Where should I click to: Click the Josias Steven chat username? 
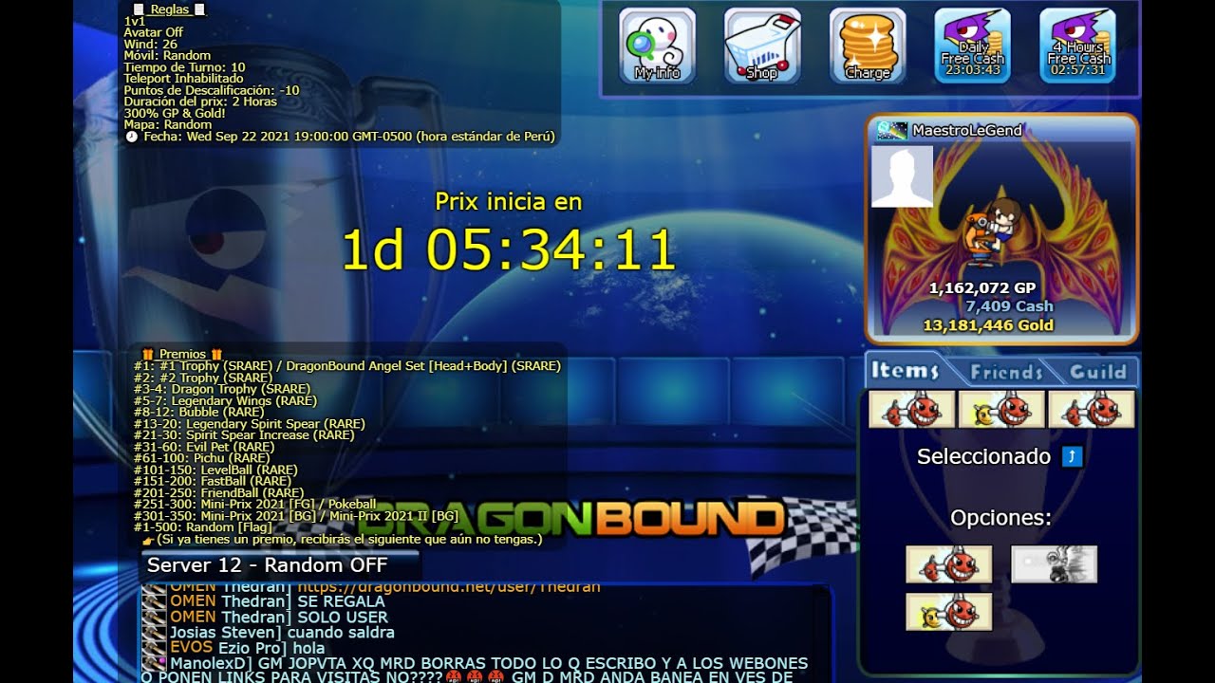225,633
